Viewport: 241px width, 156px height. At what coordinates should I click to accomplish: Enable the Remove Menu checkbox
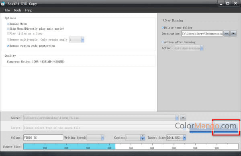(8, 24)
